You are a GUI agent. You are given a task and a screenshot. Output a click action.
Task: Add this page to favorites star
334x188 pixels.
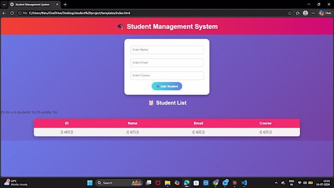[x=290, y=13]
